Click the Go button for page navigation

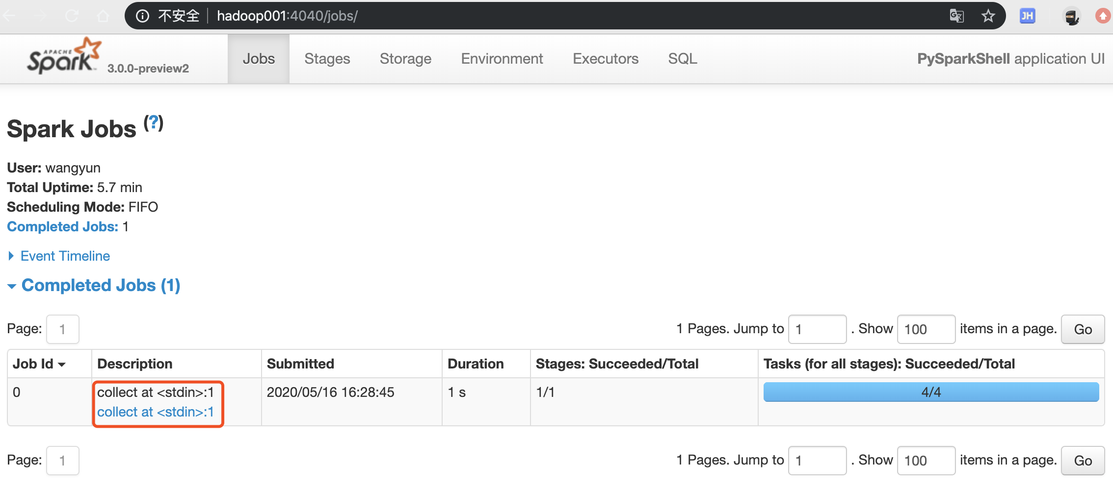coord(1083,329)
